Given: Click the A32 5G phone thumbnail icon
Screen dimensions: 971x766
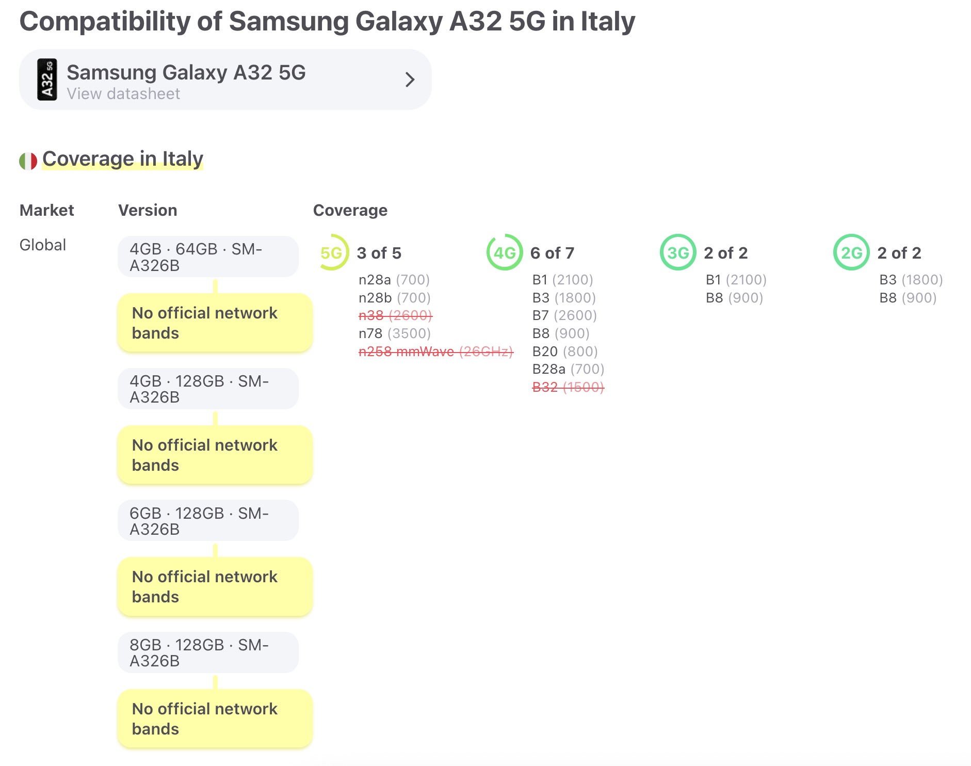Looking at the screenshot, I should [x=47, y=79].
